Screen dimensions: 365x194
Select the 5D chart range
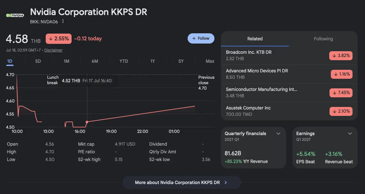pyautogui.click(x=38, y=61)
